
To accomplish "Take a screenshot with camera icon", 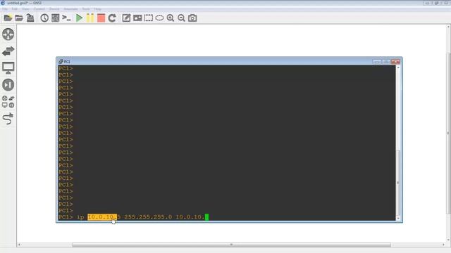I will 192,18.
